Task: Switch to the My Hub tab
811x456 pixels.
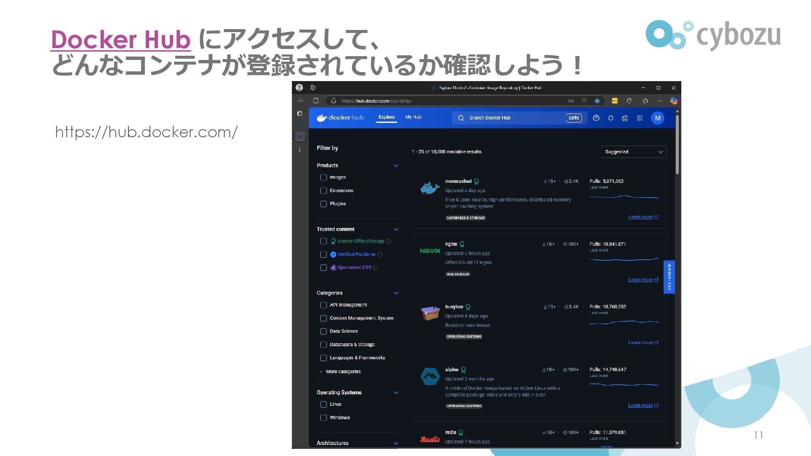Action: pos(413,117)
